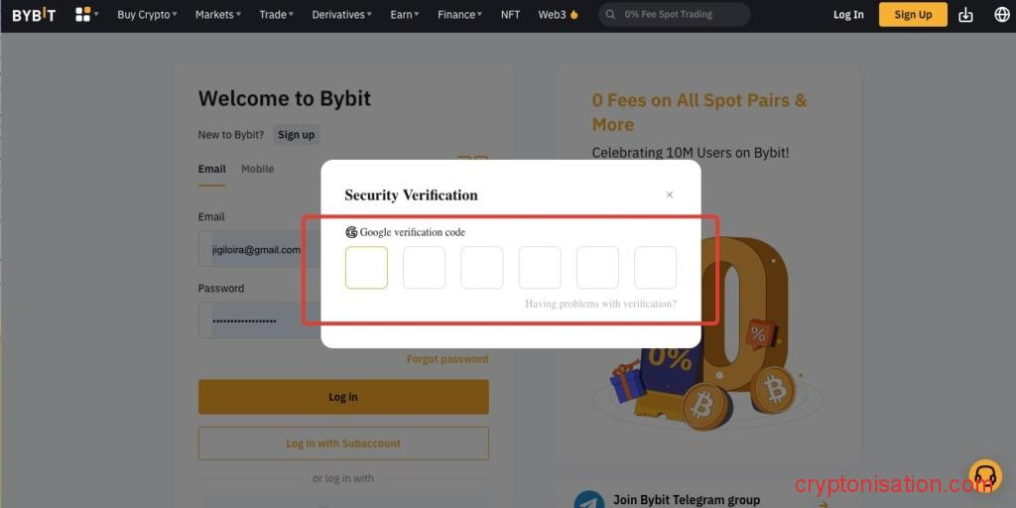Click the download app icon

965,15
